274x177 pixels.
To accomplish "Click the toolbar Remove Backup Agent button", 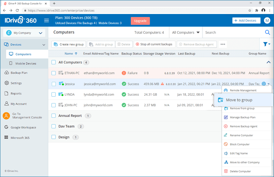I will (197, 44).
